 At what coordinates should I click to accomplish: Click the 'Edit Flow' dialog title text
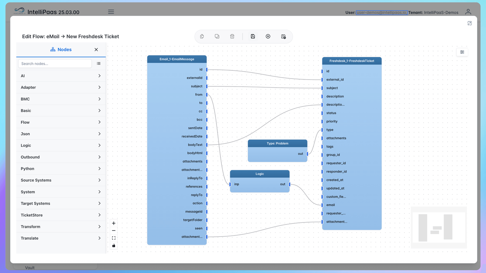point(71,36)
